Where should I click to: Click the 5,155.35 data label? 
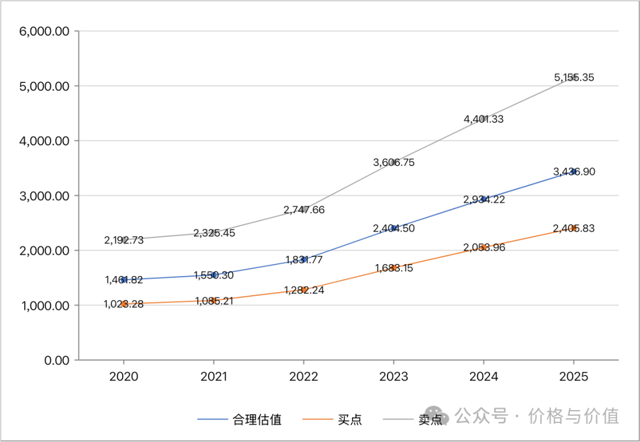(574, 78)
